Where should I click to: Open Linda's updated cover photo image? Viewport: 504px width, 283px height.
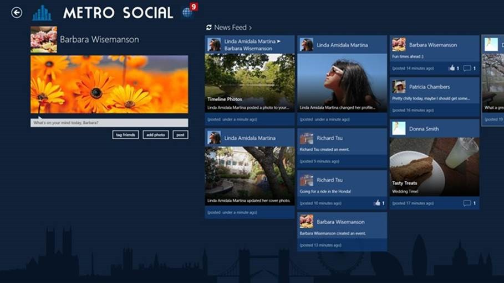(250, 170)
